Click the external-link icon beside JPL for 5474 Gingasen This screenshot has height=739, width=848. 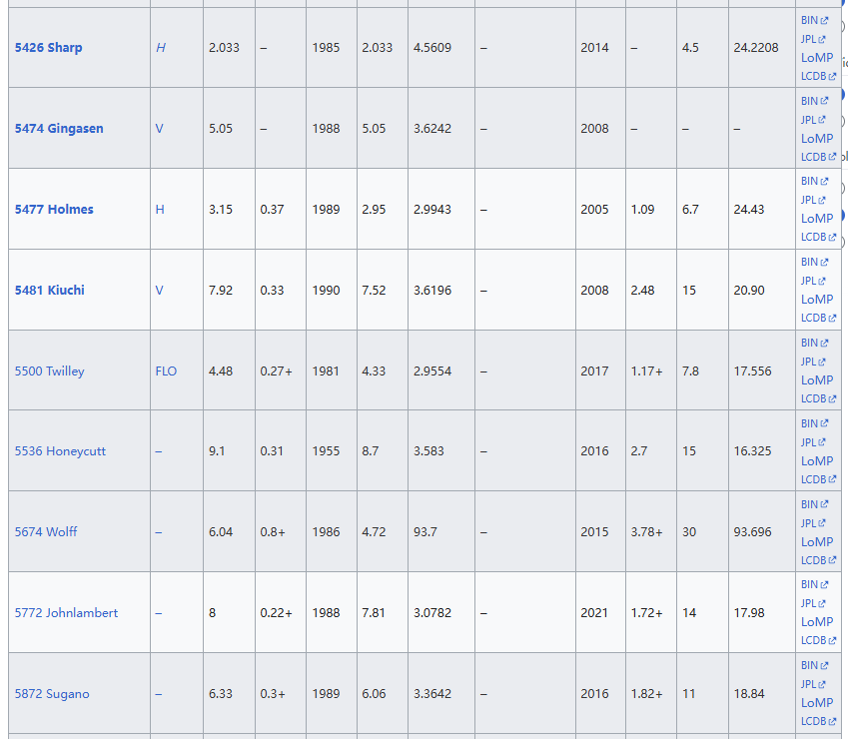pyautogui.click(x=822, y=120)
